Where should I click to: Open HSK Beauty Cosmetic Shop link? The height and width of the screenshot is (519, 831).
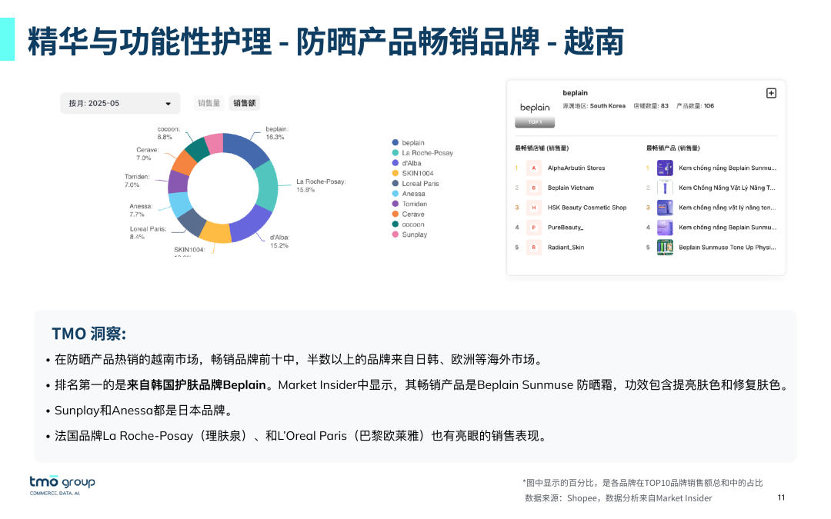(x=587, y=208)
